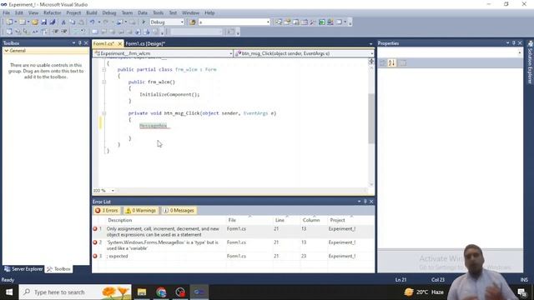Open the Build menu
The image size is (534, 300).
pos(92,13)
